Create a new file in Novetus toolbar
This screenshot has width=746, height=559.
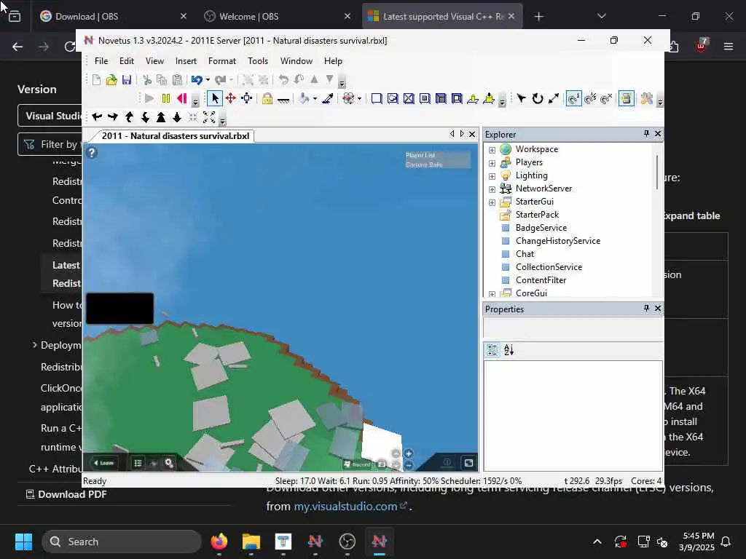(96, 80)
